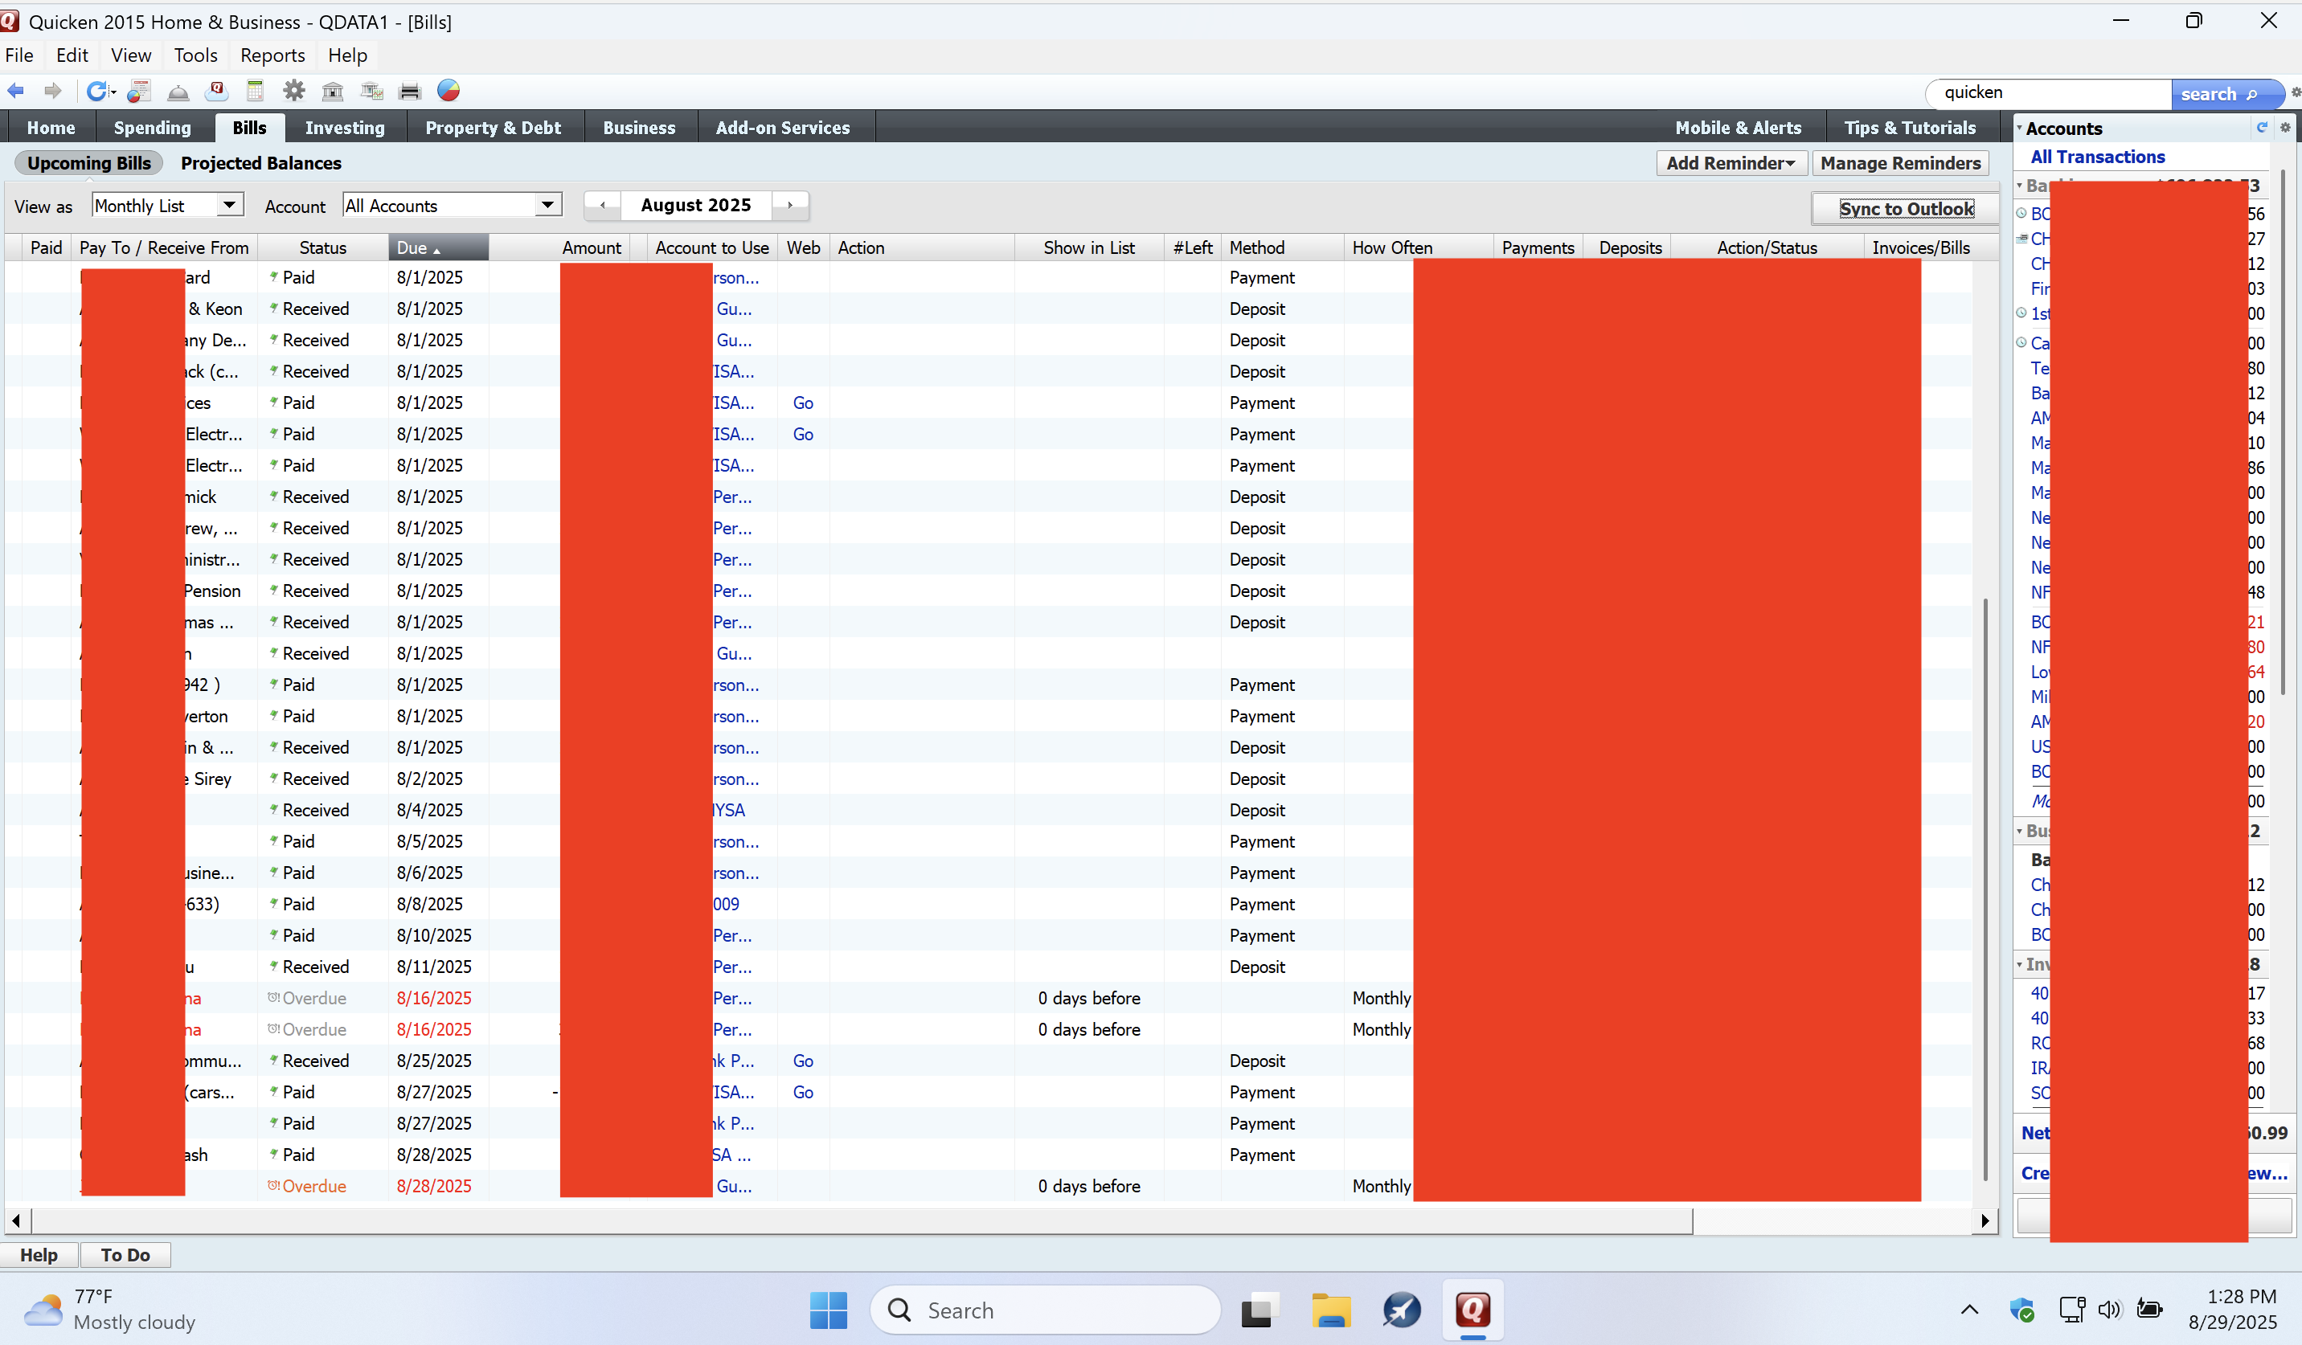Click the pie chart reports icon

449,92
